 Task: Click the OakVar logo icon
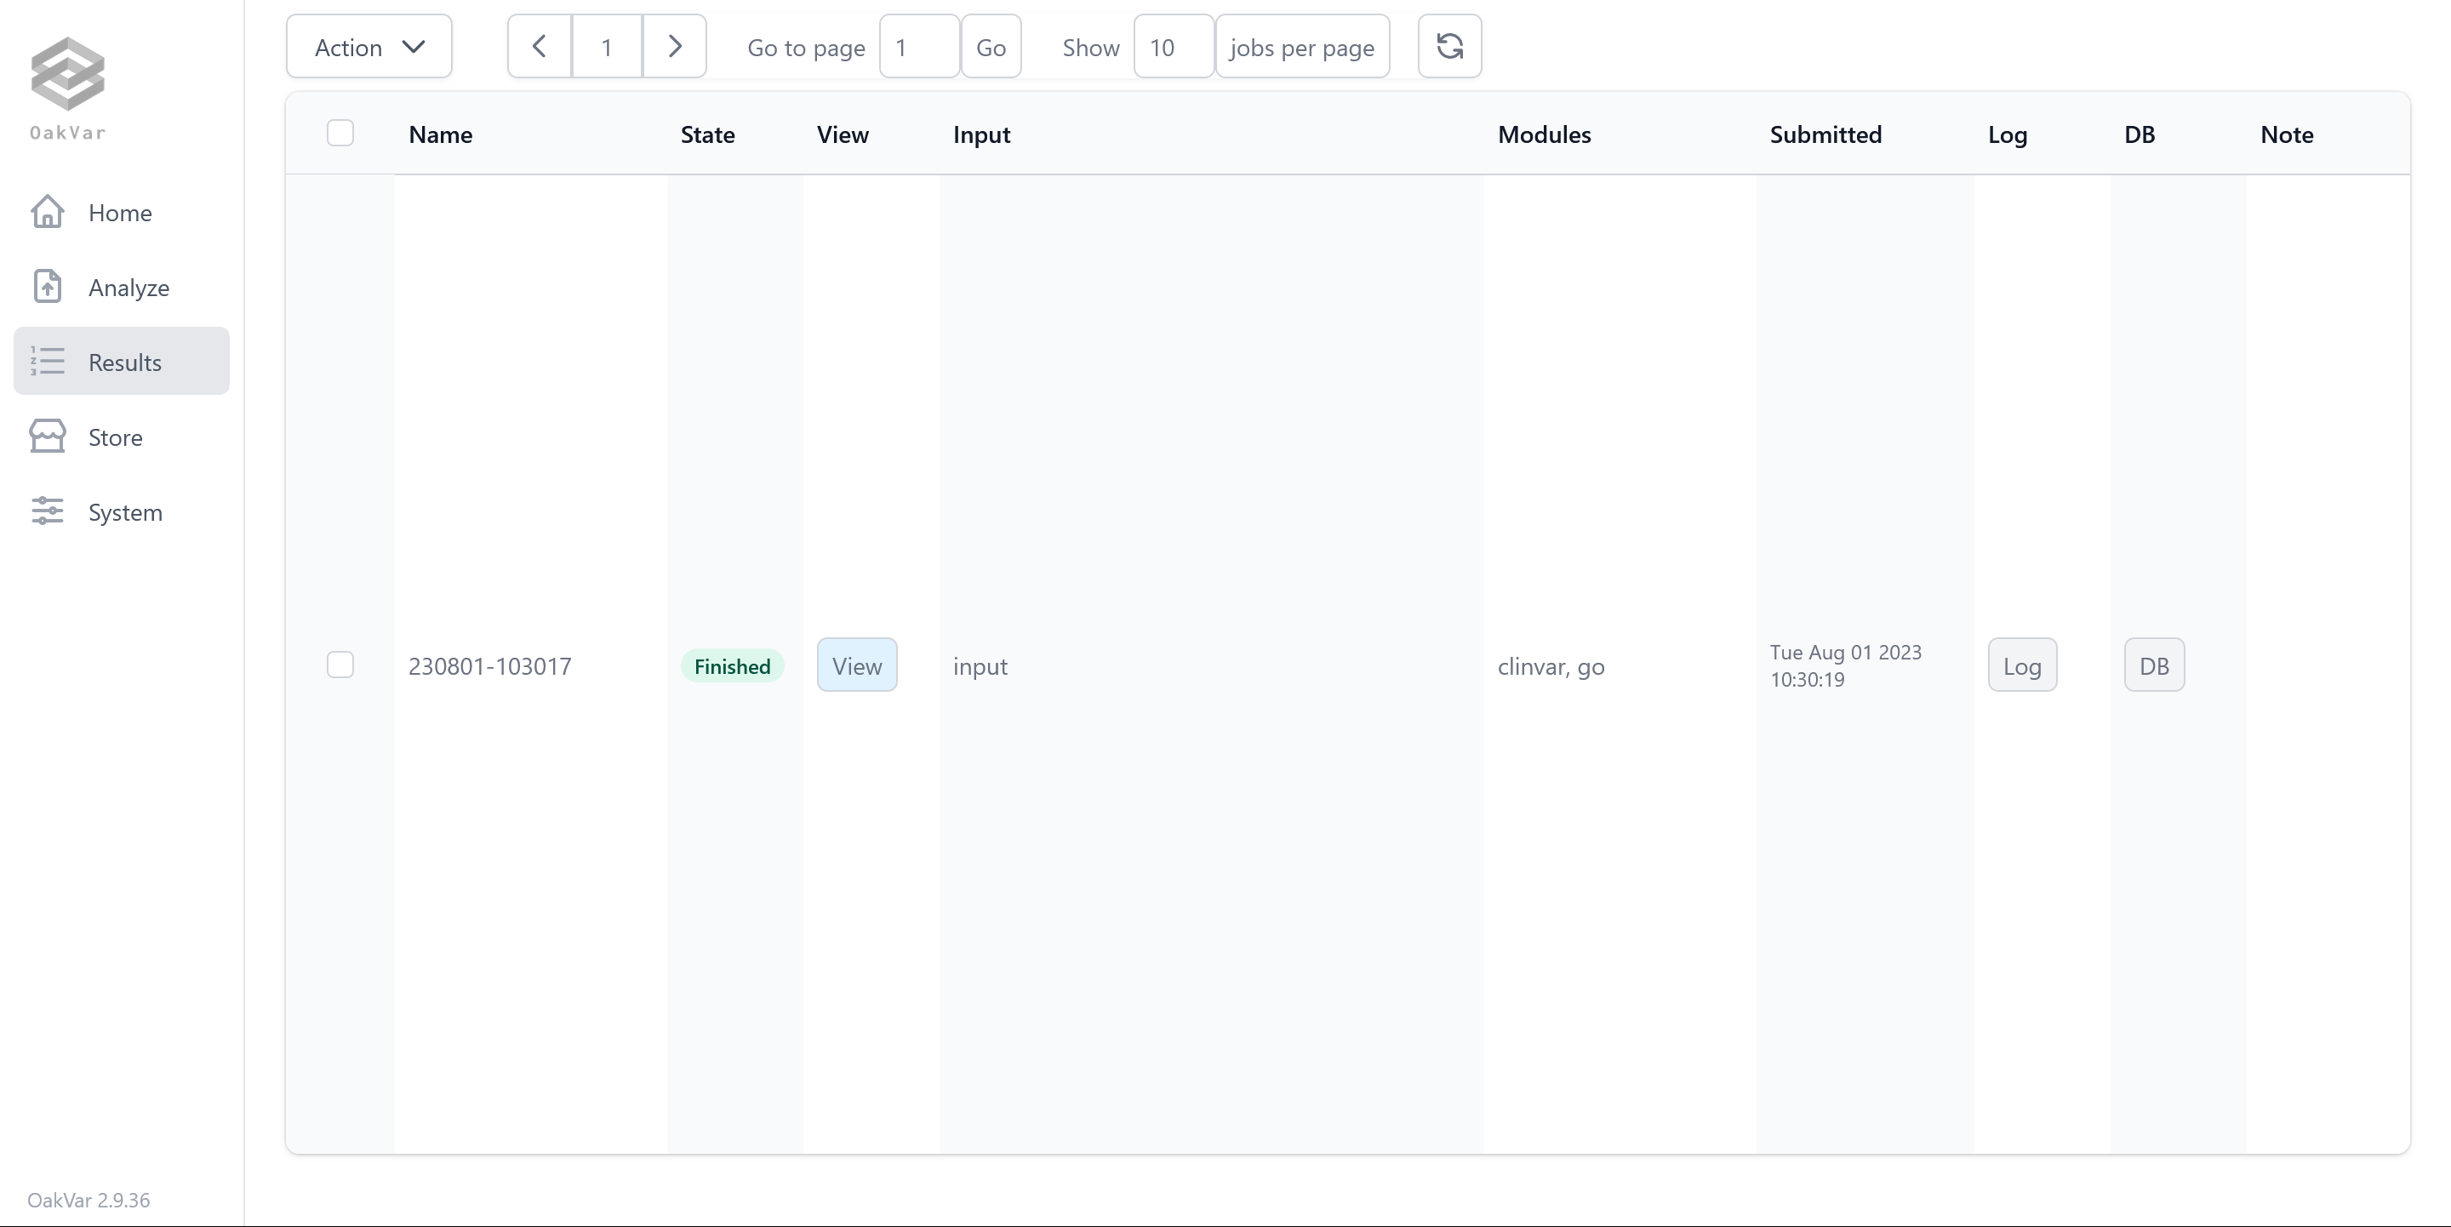pyautogui.click(x=69, y=72)
